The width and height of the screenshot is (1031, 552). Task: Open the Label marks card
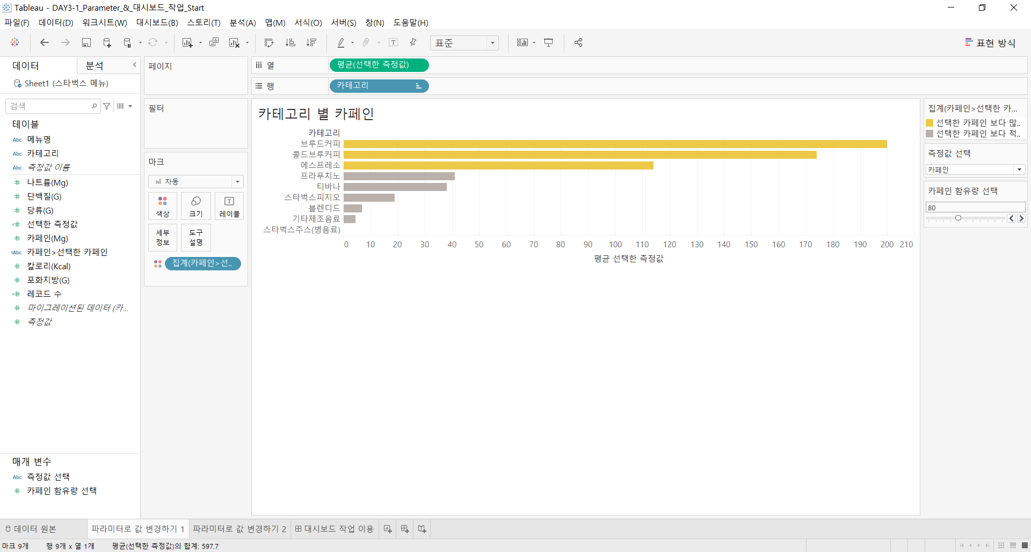coord(229,207)
